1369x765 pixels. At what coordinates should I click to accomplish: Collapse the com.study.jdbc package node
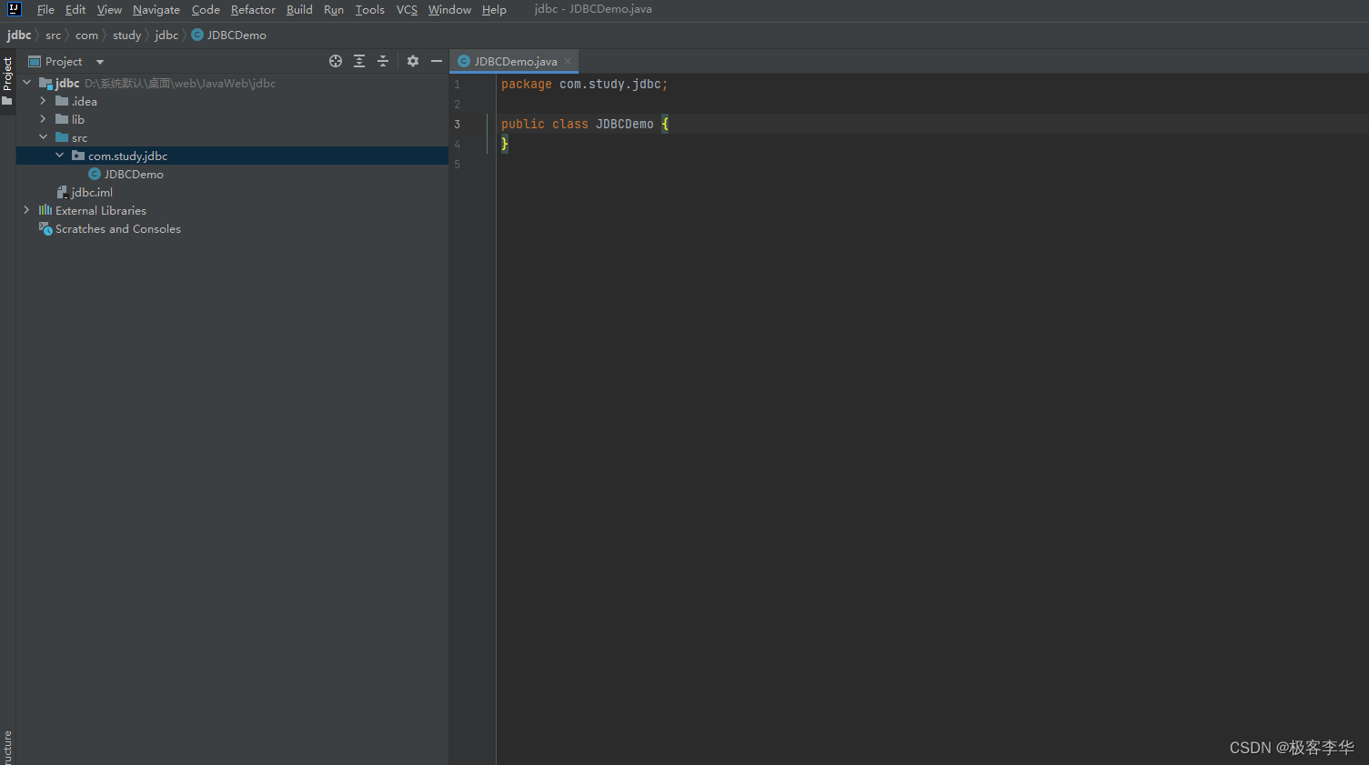tap(59, 156)
